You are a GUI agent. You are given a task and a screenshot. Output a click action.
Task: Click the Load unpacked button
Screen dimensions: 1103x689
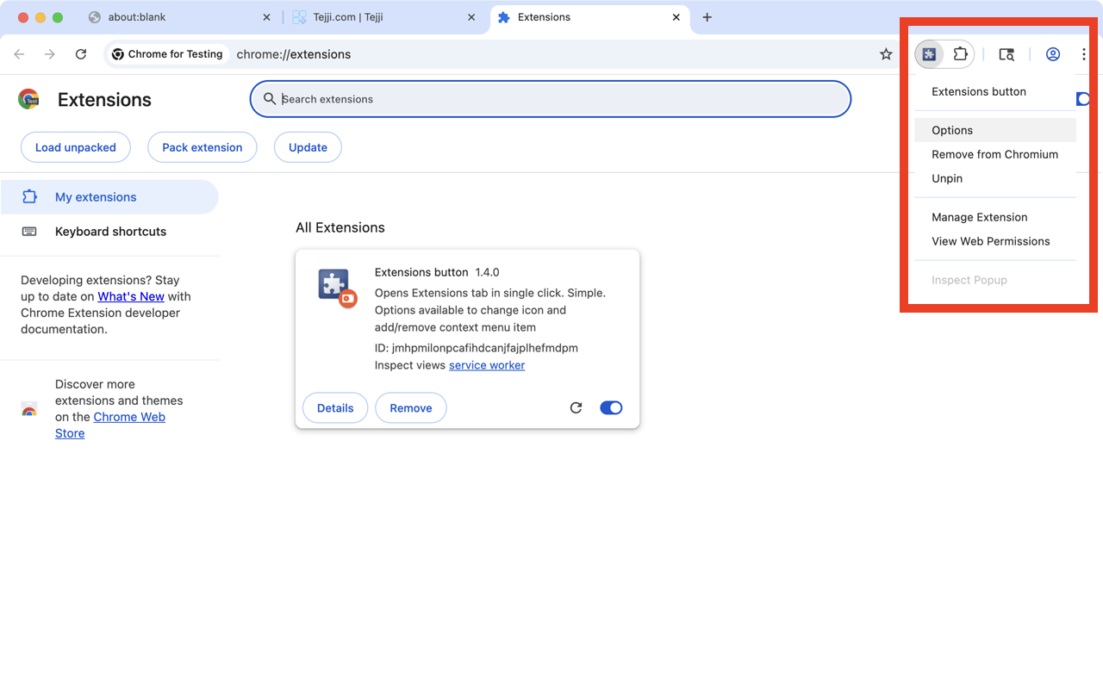(75, 147)
